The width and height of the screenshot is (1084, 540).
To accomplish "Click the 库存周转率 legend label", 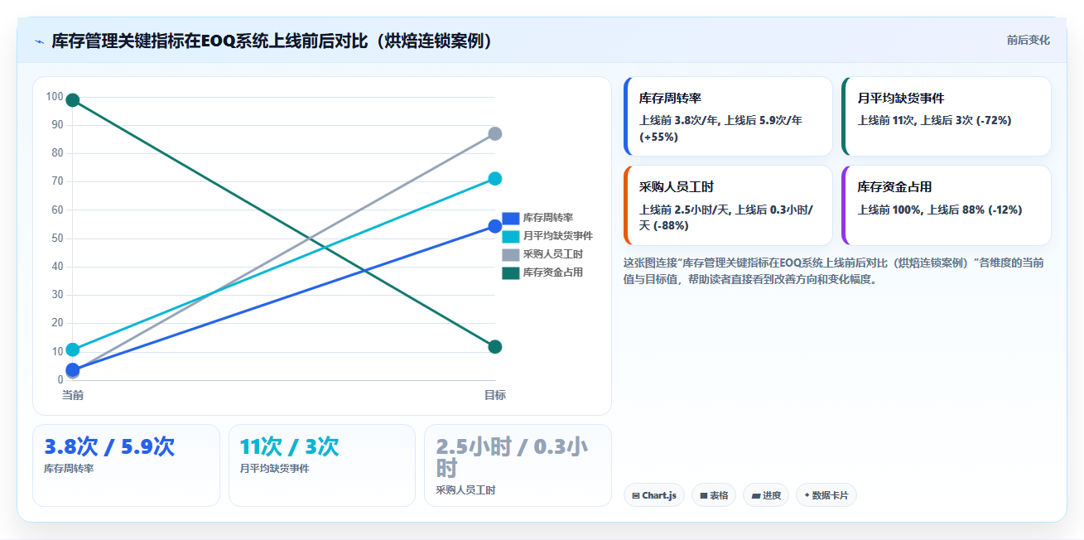I will point(548,218).
